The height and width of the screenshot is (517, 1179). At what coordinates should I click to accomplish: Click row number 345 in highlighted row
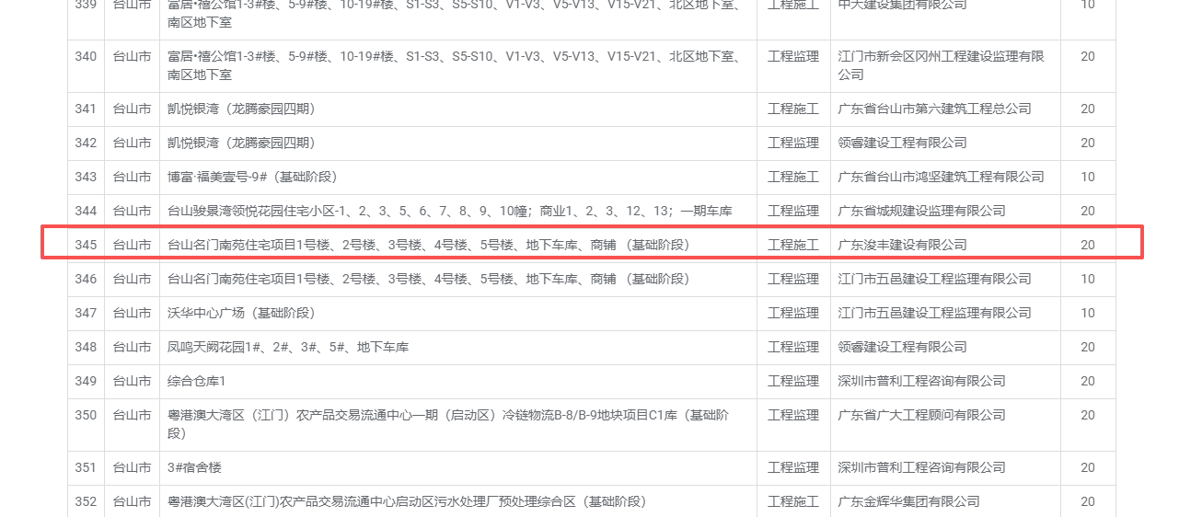(86, 245)
